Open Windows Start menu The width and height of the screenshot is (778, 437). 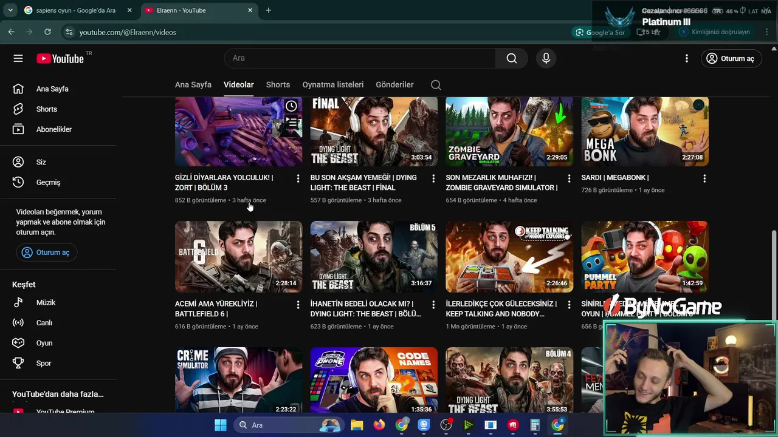click(x=220, y=425)
